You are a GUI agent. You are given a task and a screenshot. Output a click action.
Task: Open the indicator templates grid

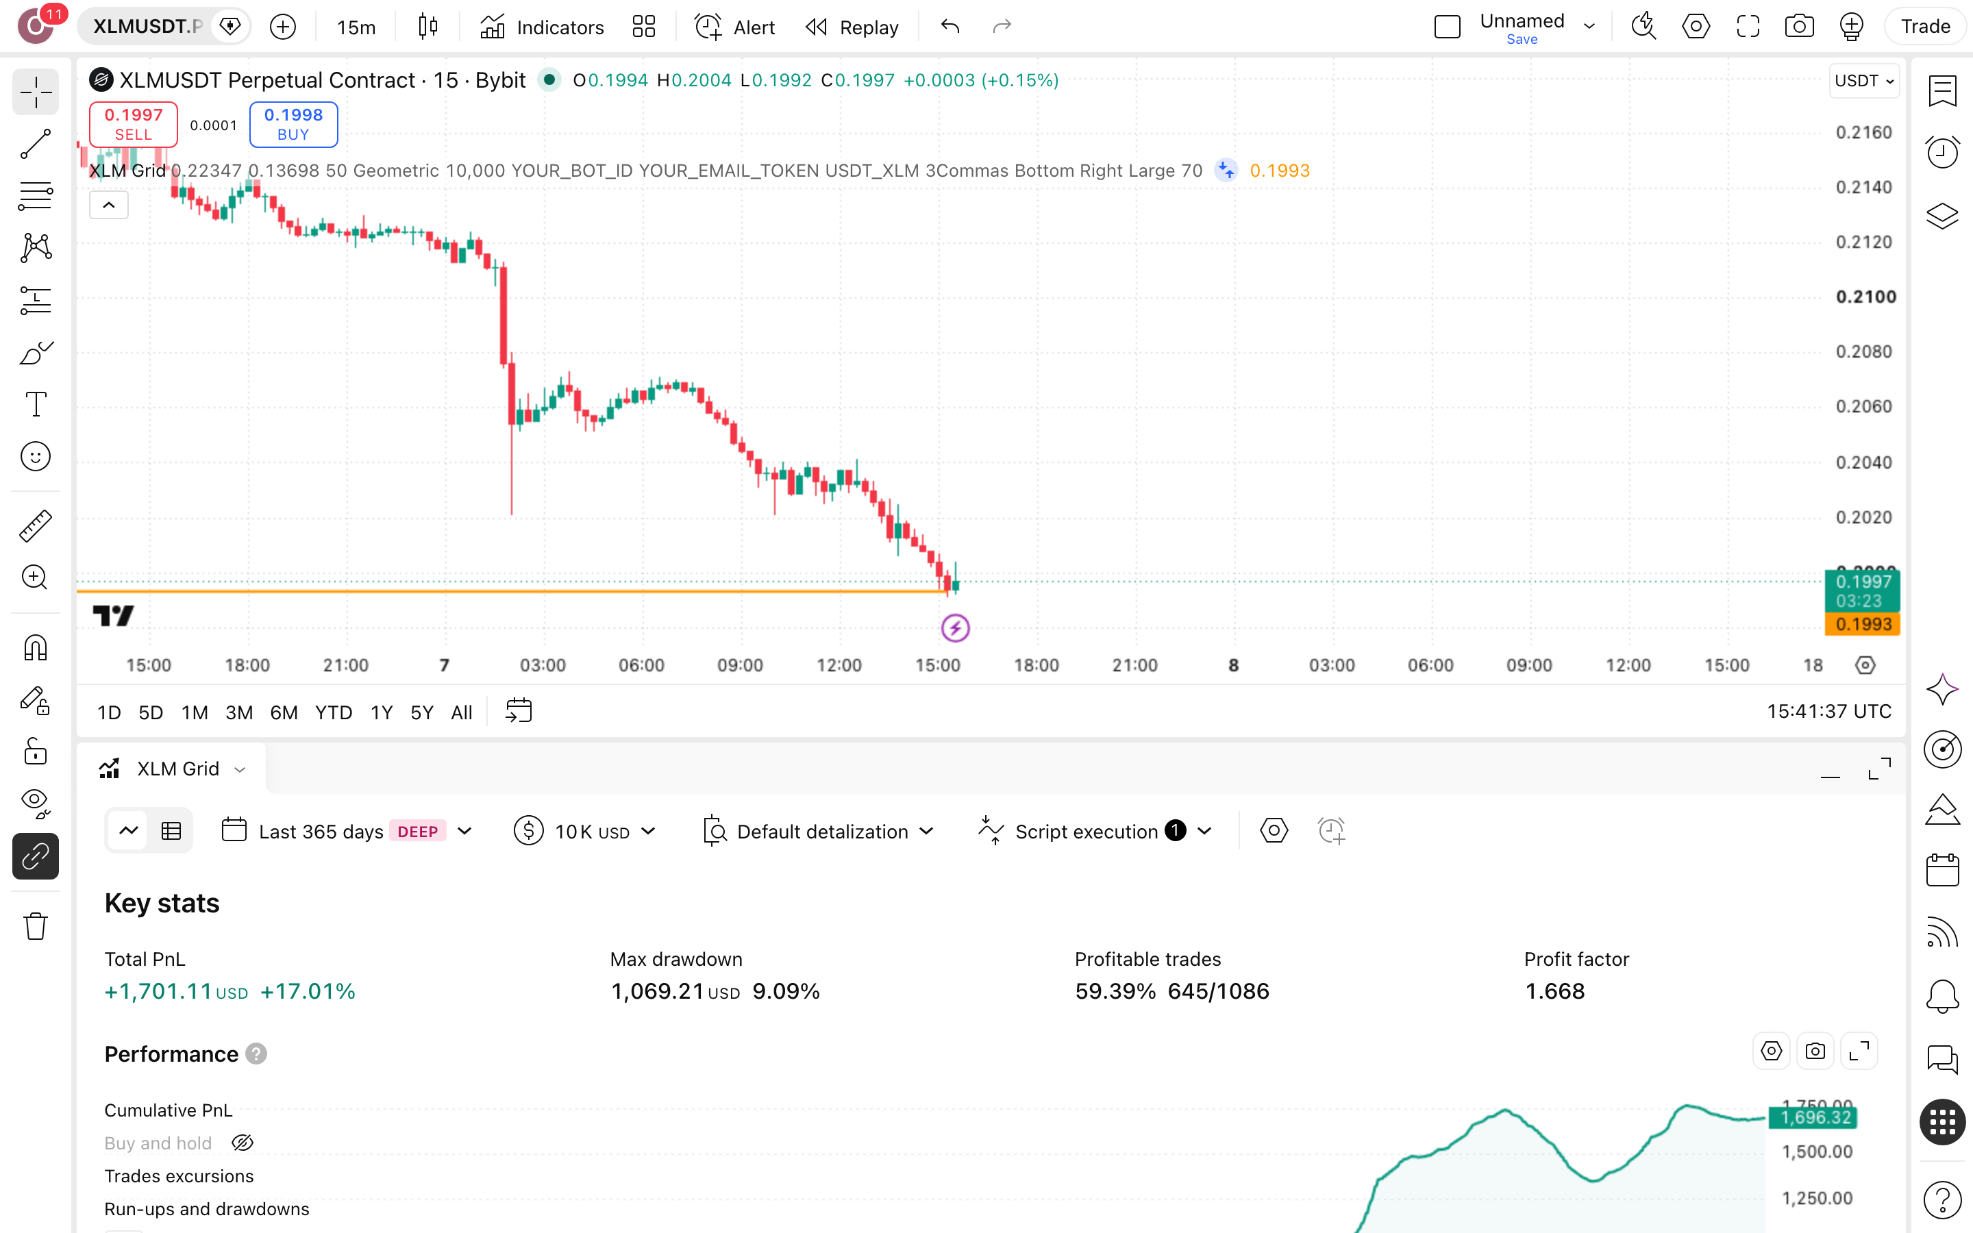643,27
